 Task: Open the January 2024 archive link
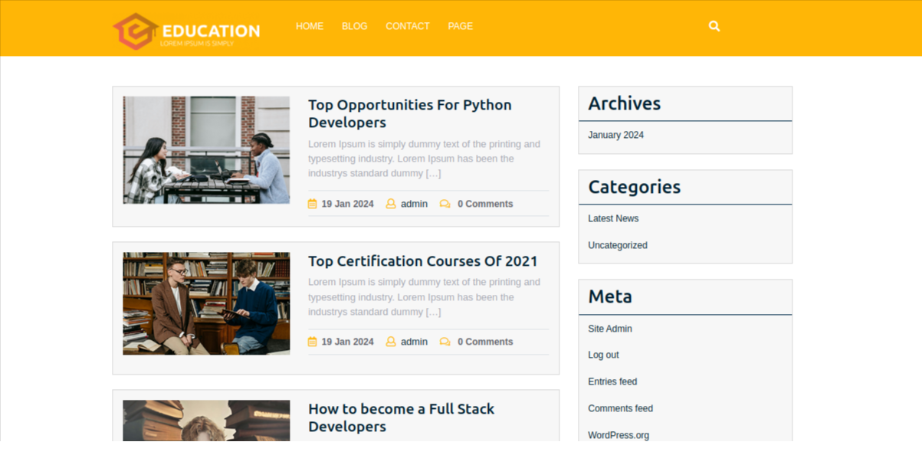615,135
